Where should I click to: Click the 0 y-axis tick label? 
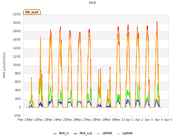(x=20, y=107)
